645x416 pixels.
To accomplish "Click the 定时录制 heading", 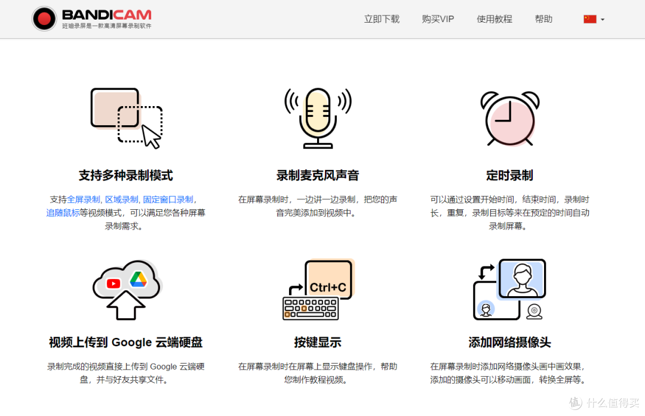I will point(509,175).
